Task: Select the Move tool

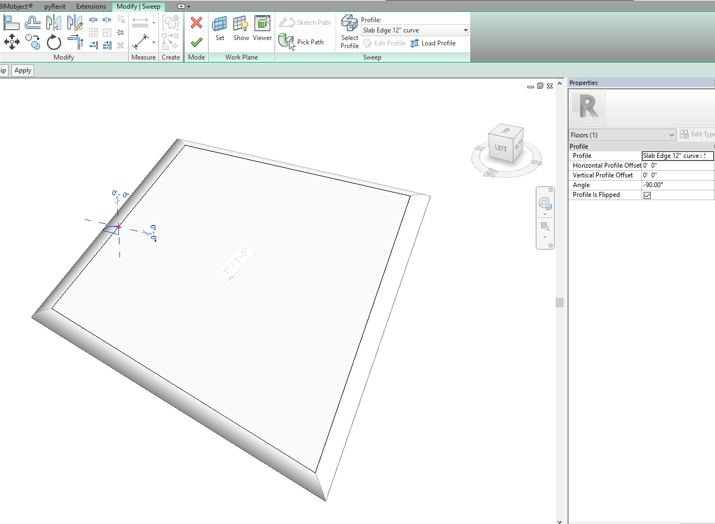Action: (12, 42)
